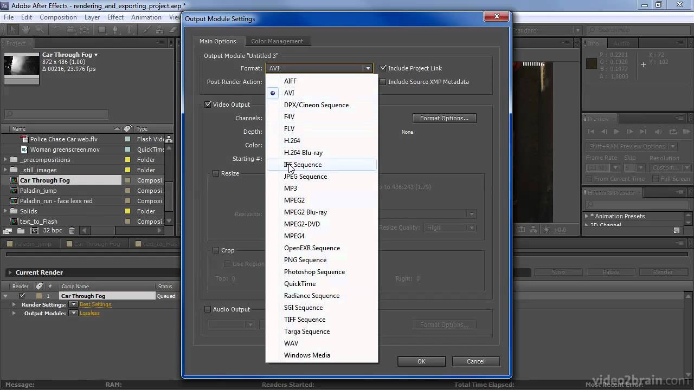Open the Shift+RAM Preview Options dropdown
This screenshot has width=694, height=390.
[632, 146]
